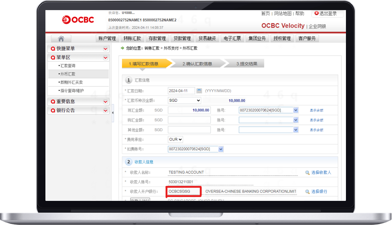The width and height of the screenshot is (392, 225).
Task: Open the 授权管理 menu
Action: click(x=282, y=38)
